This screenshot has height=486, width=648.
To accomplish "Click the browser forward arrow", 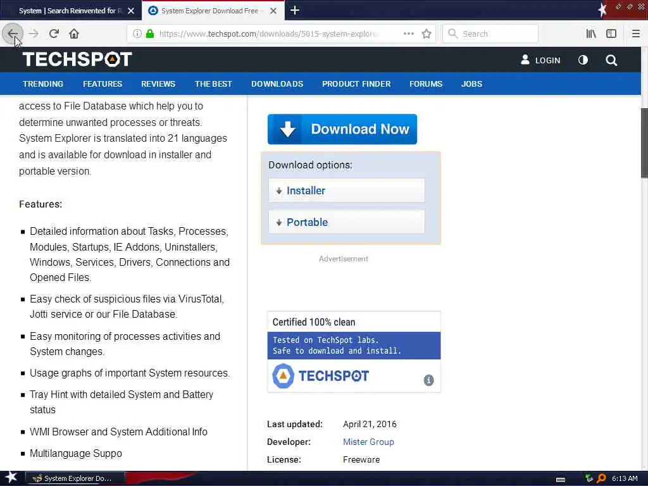I will (x=34, y=34).
